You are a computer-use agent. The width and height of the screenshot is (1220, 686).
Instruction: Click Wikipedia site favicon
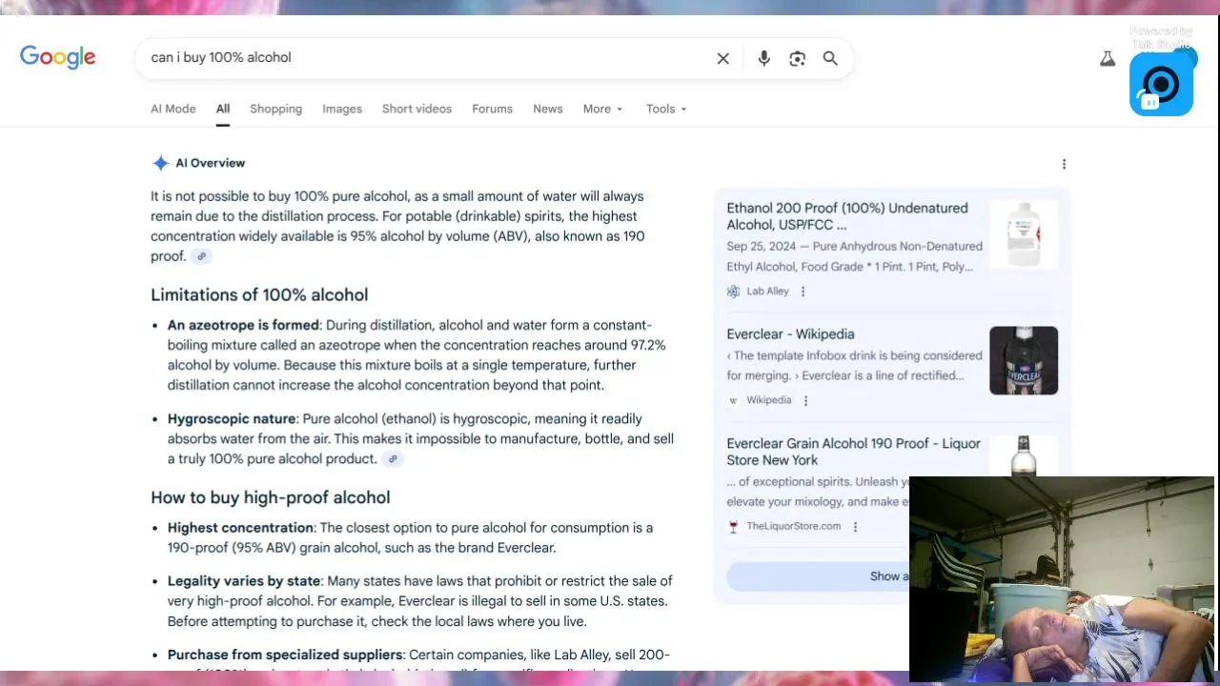[733, 401]
